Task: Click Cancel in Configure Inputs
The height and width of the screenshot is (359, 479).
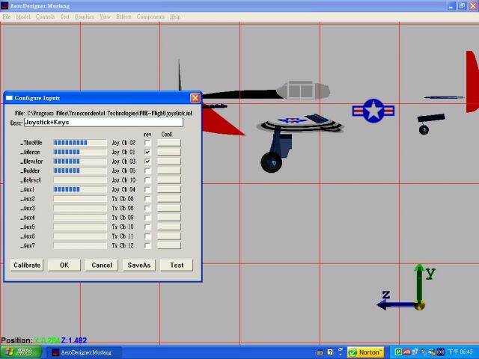Action: click(x=102, y=265)
